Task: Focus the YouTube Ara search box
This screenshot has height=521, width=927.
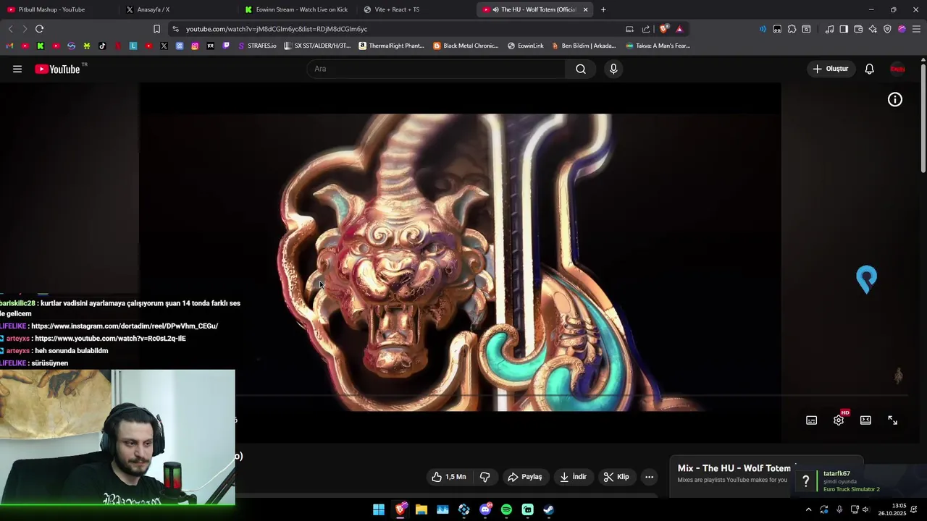Action: click(x=437, y=69)
